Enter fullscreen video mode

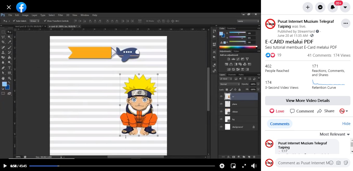click(244, 166)
